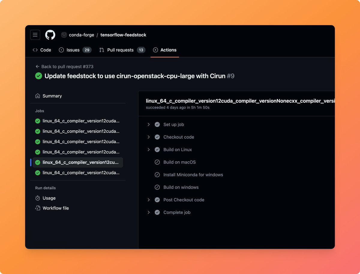Image resolution: width=360 pixels, height=274 pixels.
Task: Expand the Set up job step
Action: pyautogui.click(x=148, y=124)
